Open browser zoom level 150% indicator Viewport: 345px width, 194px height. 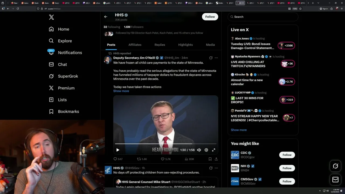point(295,9)
